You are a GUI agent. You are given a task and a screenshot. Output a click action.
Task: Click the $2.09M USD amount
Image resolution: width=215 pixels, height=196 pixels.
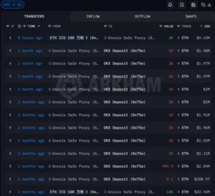pyautogui.click(x=203, y=166)
